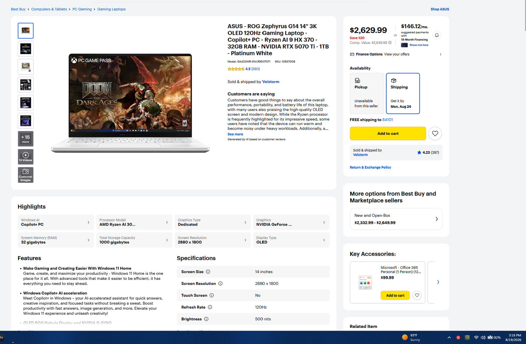Click the battery icon showing 82%

point(490,337)
